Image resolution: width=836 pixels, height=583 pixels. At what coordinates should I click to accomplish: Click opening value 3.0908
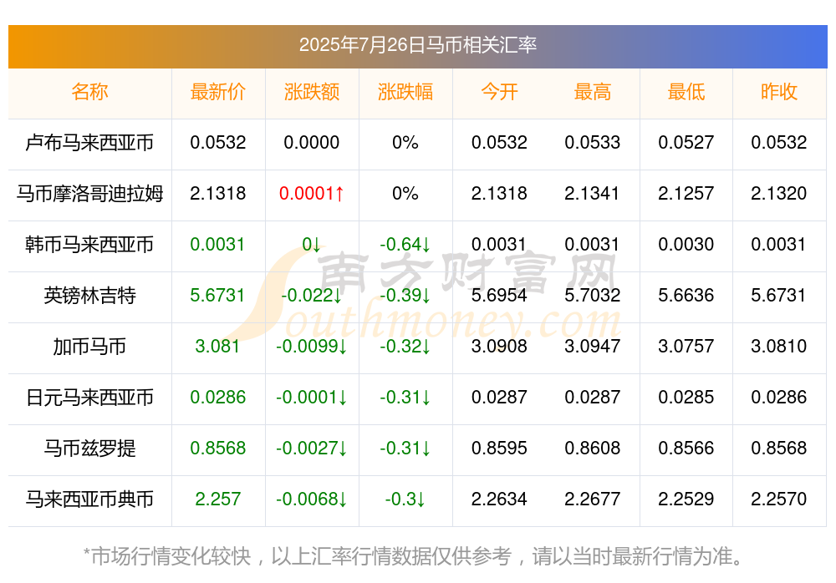coord(499,346)
